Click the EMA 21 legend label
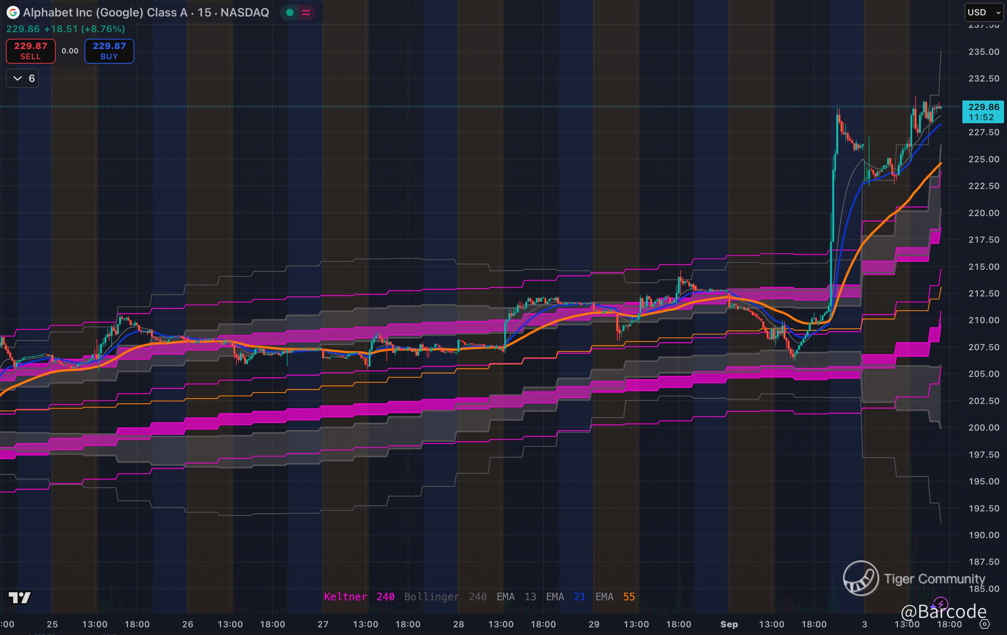This screenshot has width=1007, height=635. [565, 597]
